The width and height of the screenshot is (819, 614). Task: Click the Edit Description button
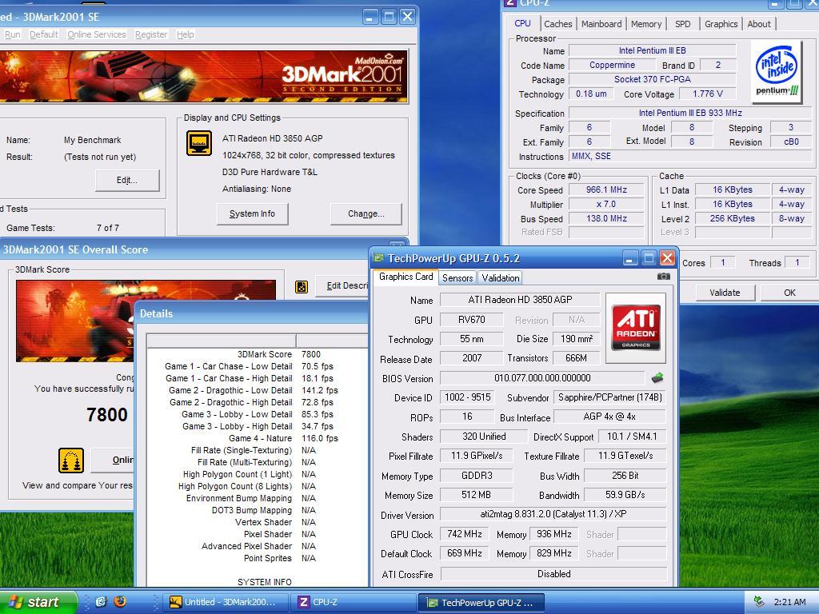(344, 285)
